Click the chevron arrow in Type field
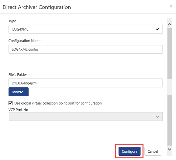The width and height of the screenshot is (176, 160). [x=157, y=29]
